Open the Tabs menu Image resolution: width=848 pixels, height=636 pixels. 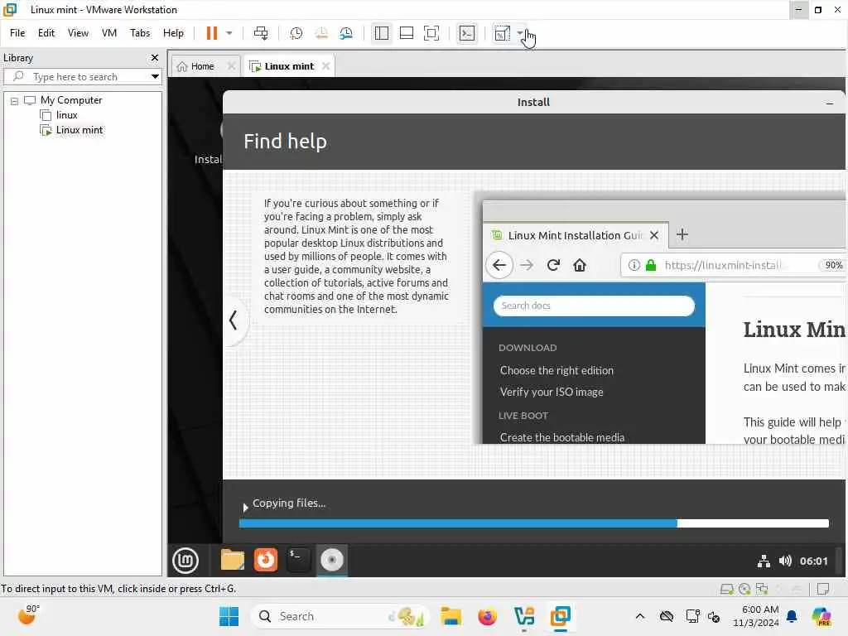[x=139, y=33]
